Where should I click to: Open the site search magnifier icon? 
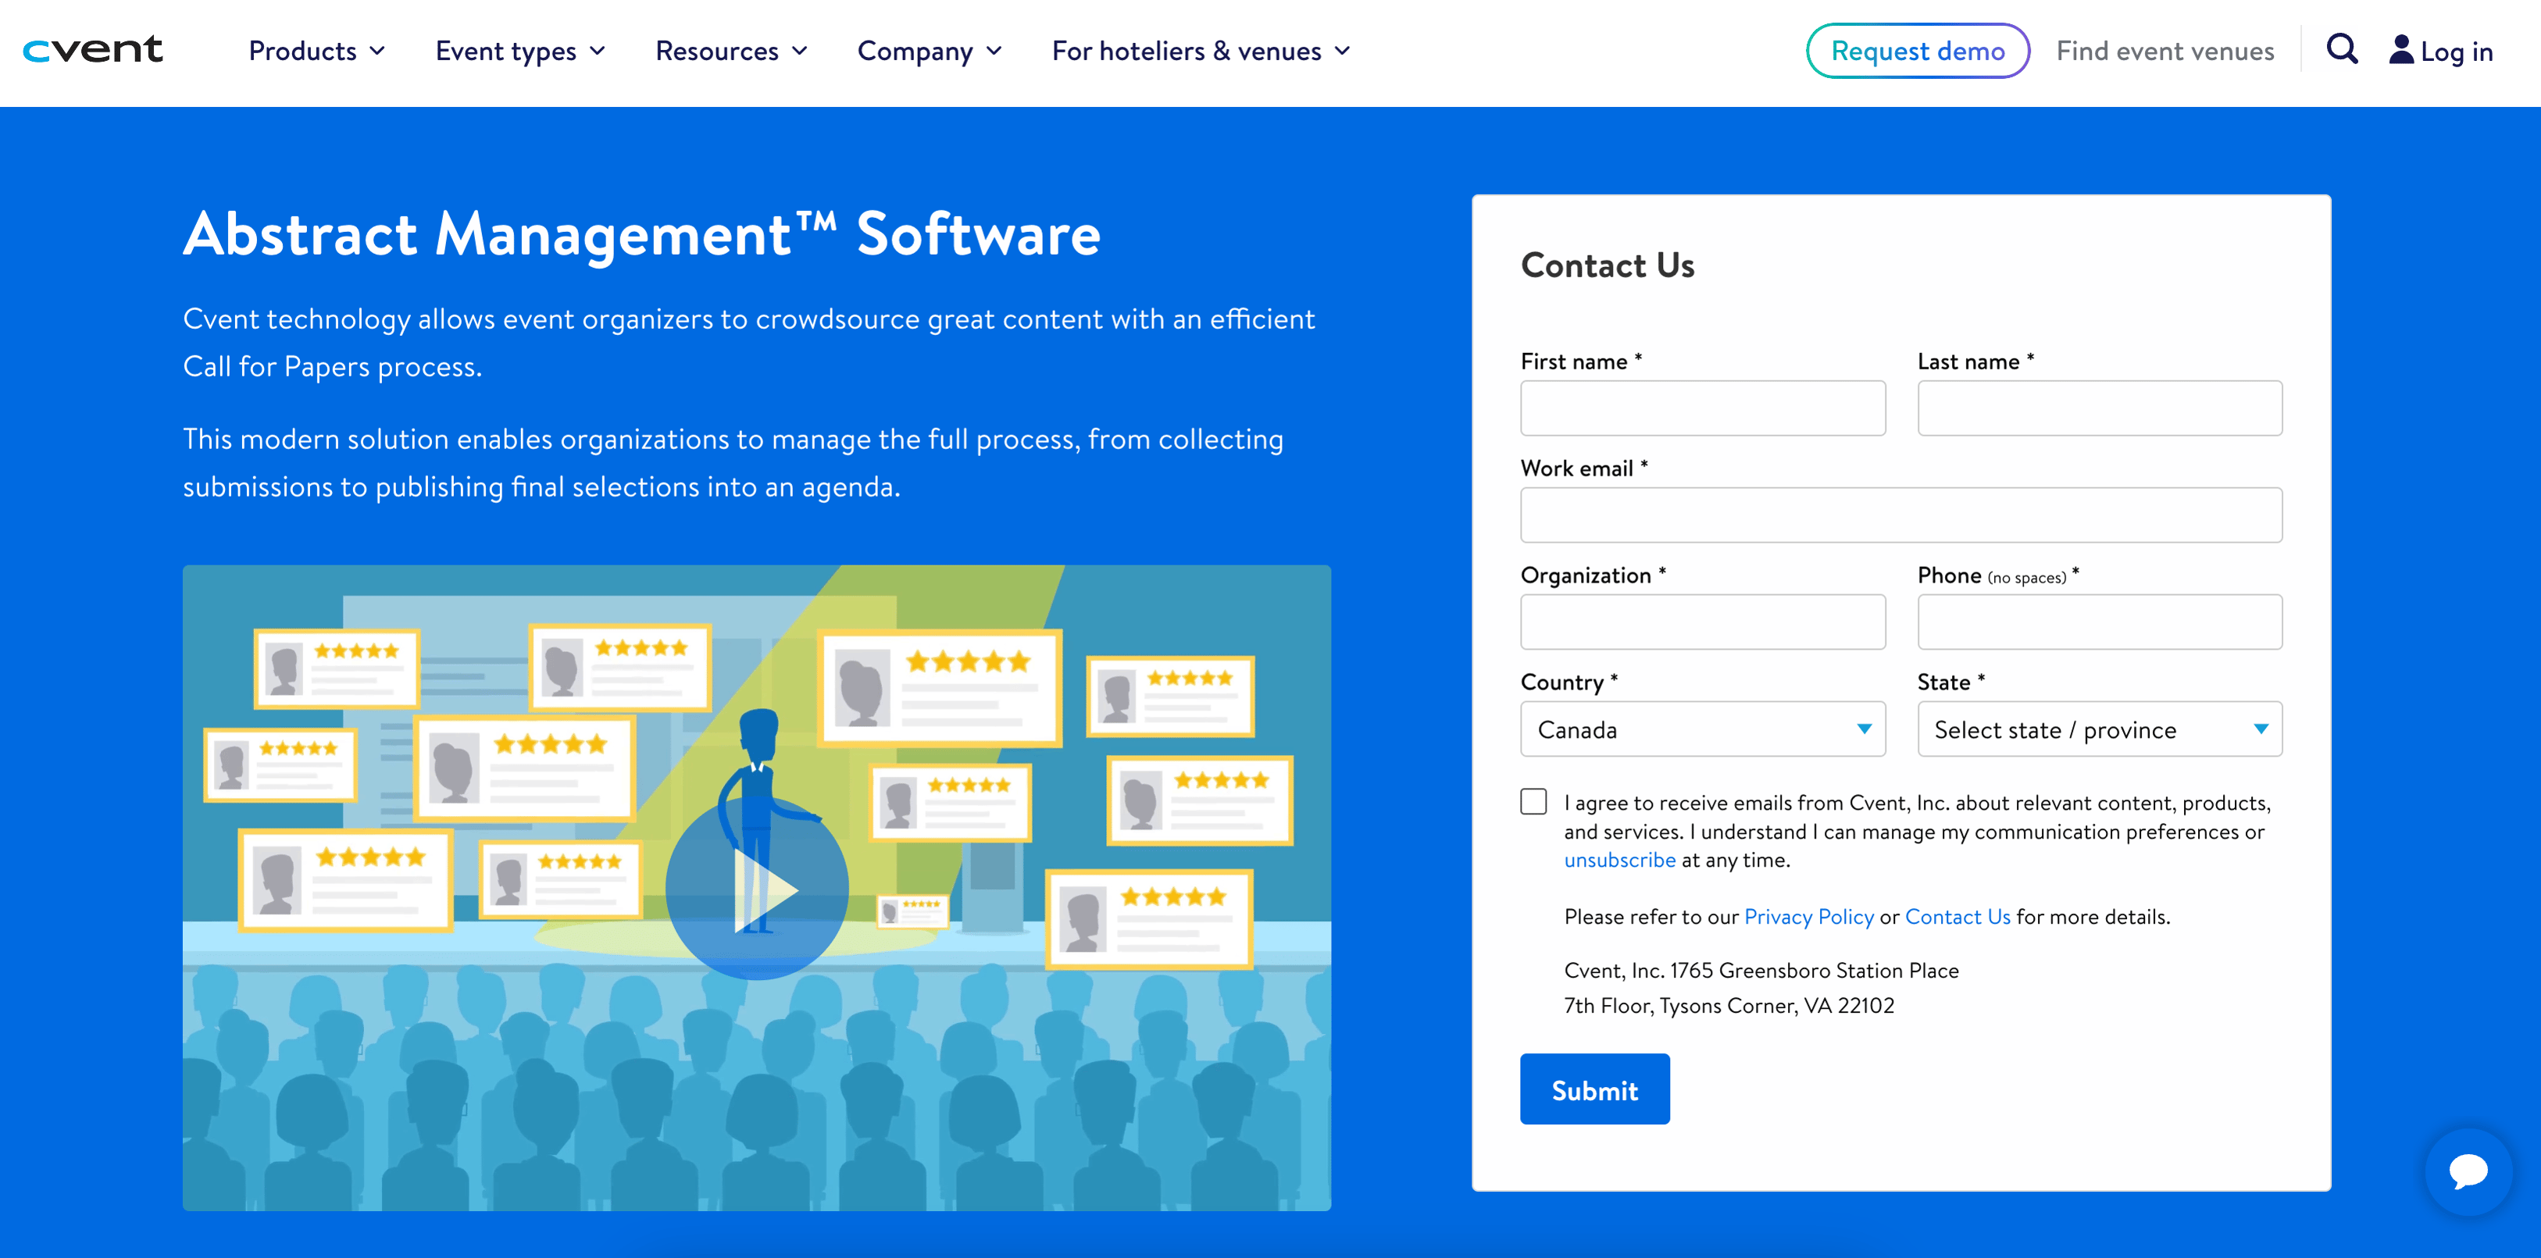pos(2342,49)
